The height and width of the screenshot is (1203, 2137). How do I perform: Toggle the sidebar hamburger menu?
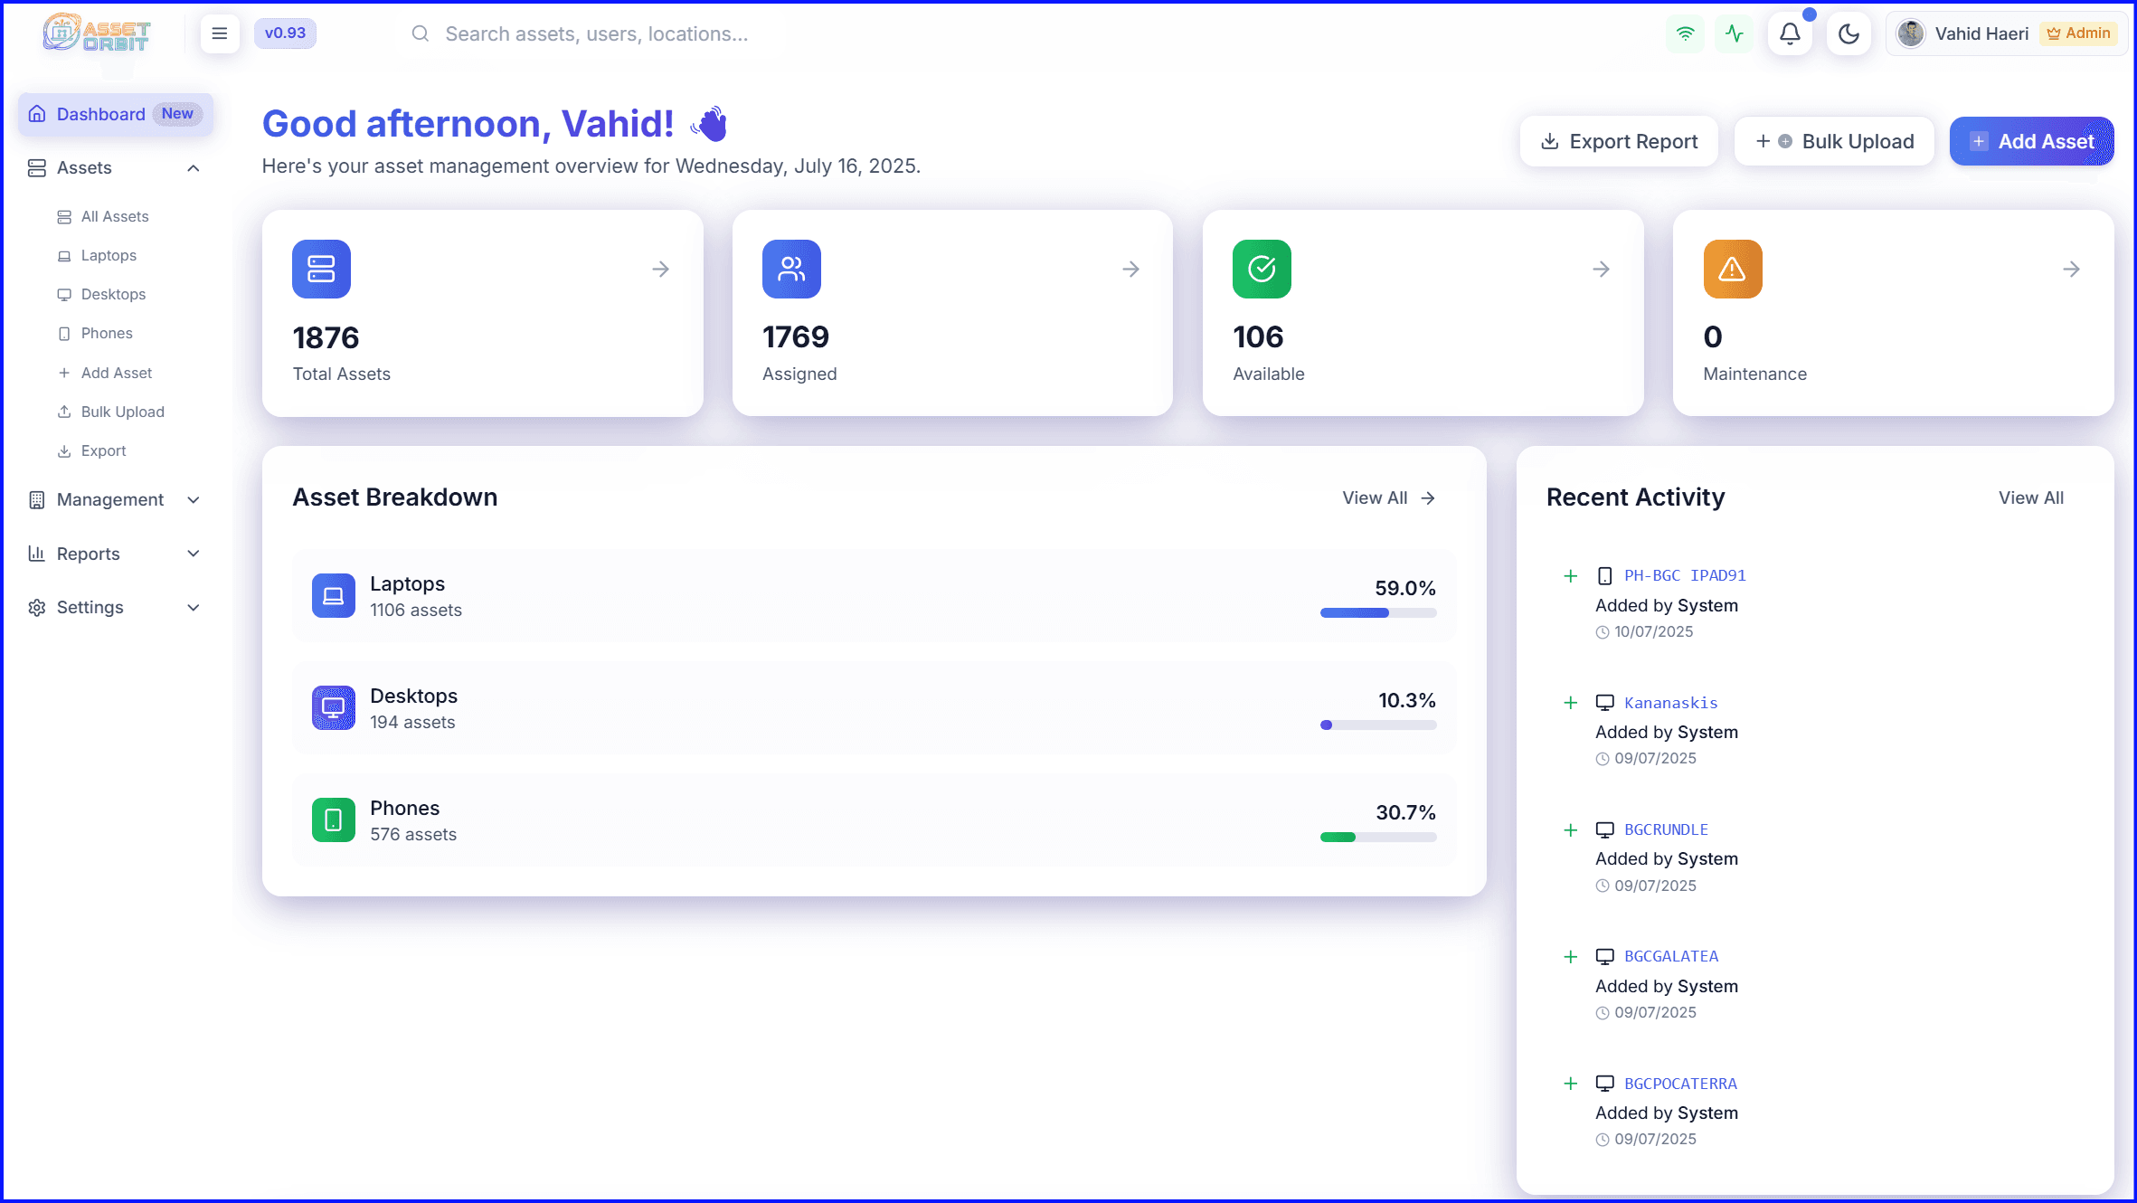[x=219, y=34]
